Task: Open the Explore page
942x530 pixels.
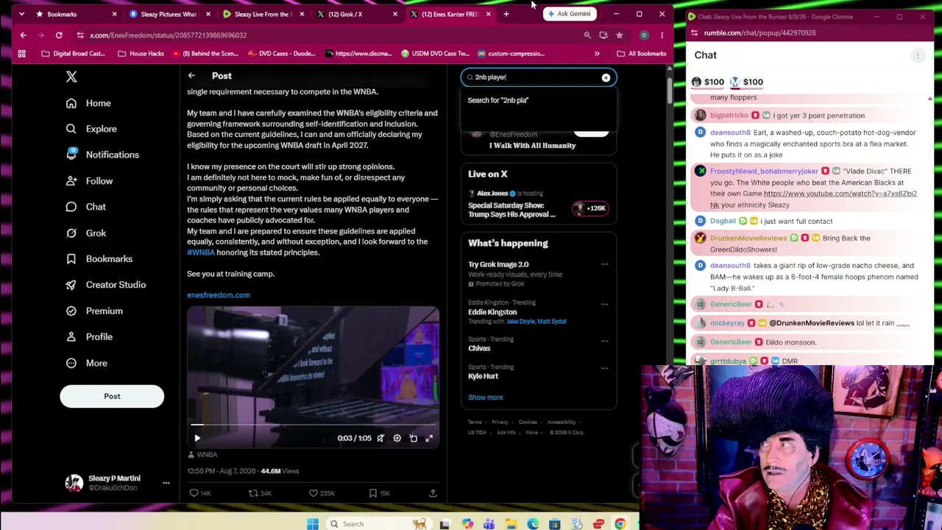Action: click(91, 129)
